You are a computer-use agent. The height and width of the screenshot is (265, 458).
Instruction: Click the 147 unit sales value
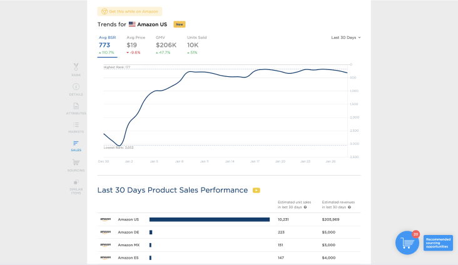click(x=281, y=257)
